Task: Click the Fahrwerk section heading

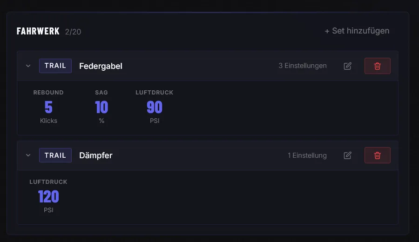Action: tap(38, 31)
